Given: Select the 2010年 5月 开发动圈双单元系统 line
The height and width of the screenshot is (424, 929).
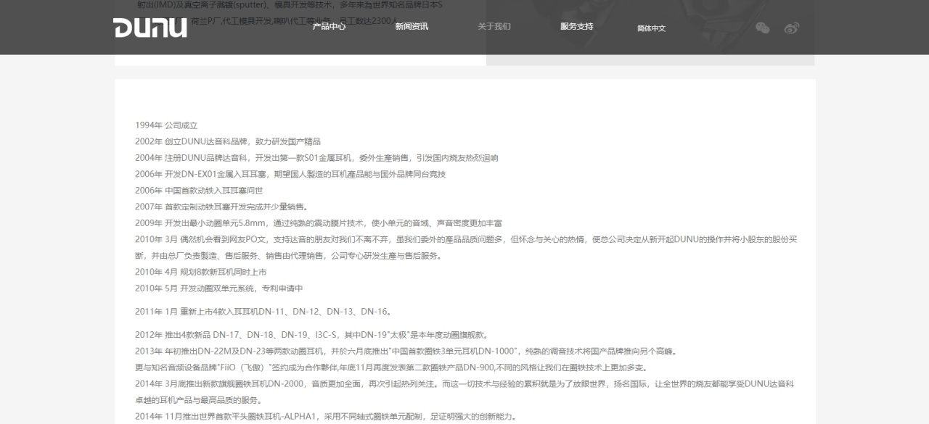Looking at the screenshot, I should pyautogui.click(x=218, y=288).
